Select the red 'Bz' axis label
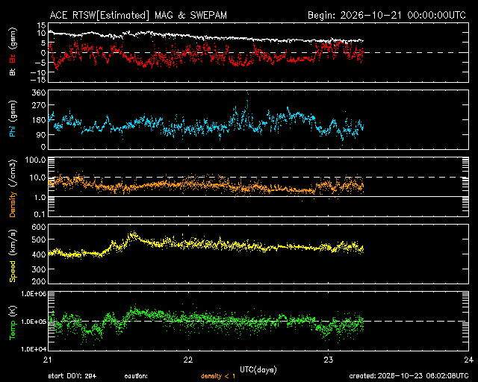This screenshot has width=478, height=382. pyautogui.click(x=13, y=58)
